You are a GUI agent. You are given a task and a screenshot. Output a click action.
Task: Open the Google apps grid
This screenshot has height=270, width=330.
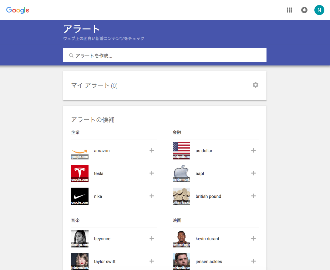coord(289,10)
